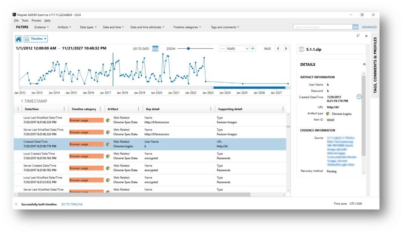Go to the next page with the right arrow
The image size is (404, 234).
point(286,49)
